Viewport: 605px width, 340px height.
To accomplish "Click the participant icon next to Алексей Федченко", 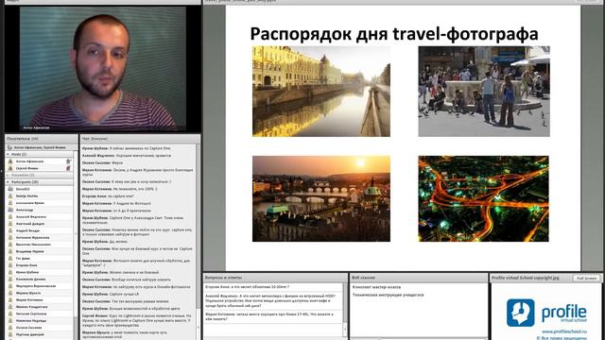I will (x=10, y=217).
